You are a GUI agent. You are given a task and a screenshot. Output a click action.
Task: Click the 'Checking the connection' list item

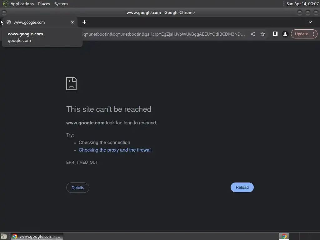(x=104, y=142)
